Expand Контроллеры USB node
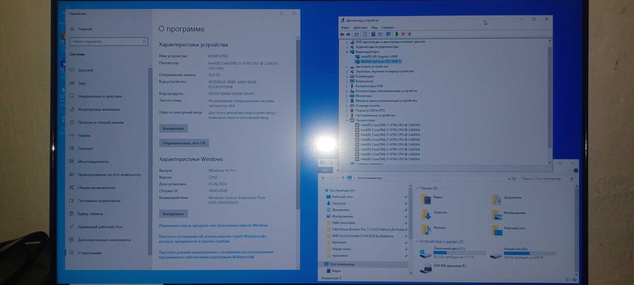 [347, 86]
